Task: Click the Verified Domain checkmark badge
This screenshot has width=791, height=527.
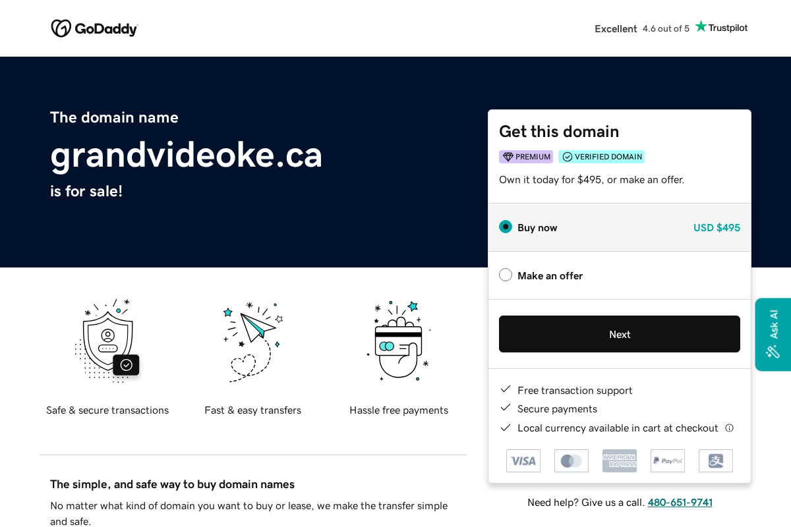Action: coord(568,156)
